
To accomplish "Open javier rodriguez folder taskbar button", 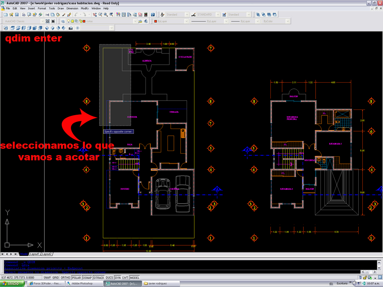I will tap(161, 284).
